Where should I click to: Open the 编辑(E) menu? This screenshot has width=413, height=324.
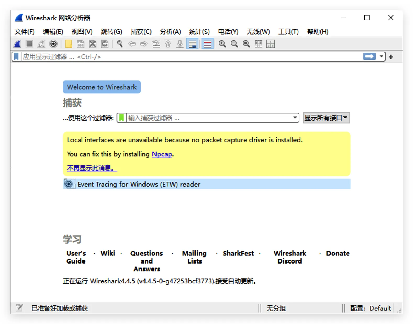53,32
